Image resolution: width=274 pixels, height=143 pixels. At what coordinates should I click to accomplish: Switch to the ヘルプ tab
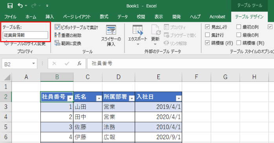195,17
